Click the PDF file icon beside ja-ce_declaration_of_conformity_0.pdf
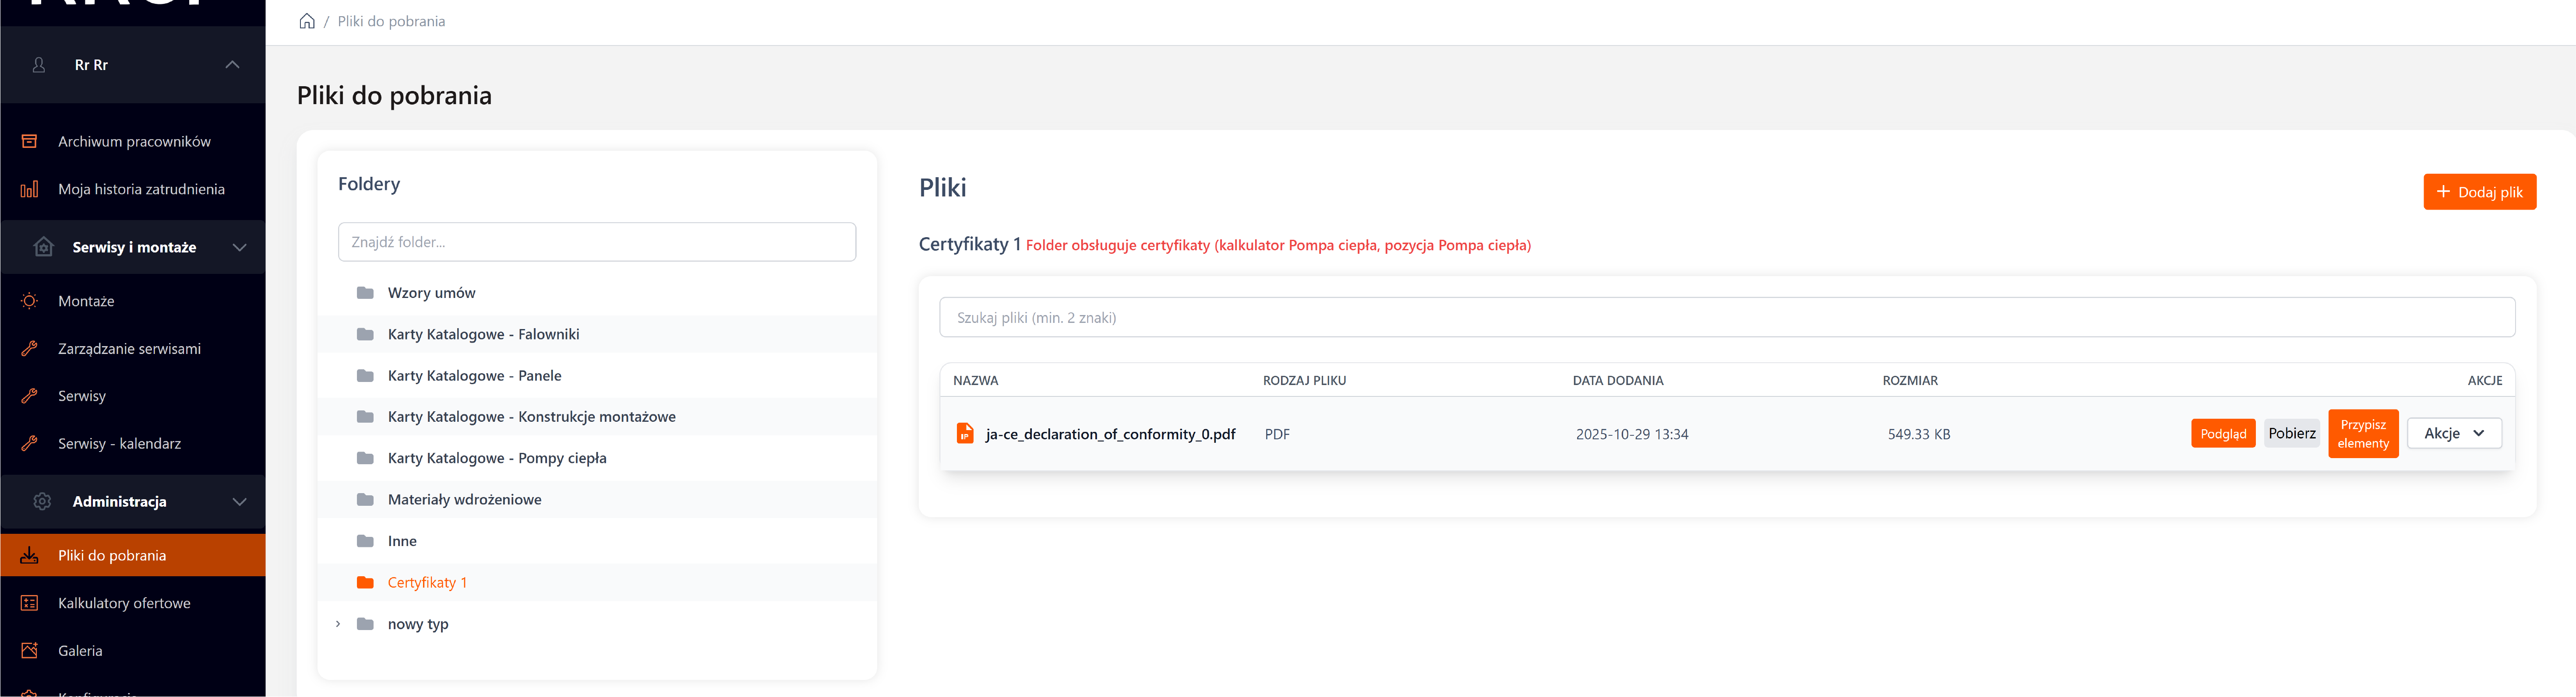This screenshot has height=697, width=2576. [x=964, y=433]
